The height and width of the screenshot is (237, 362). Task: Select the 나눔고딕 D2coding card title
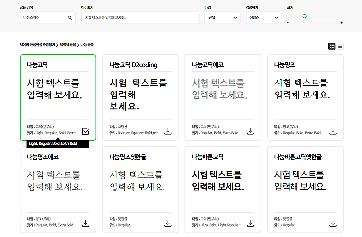133,65
